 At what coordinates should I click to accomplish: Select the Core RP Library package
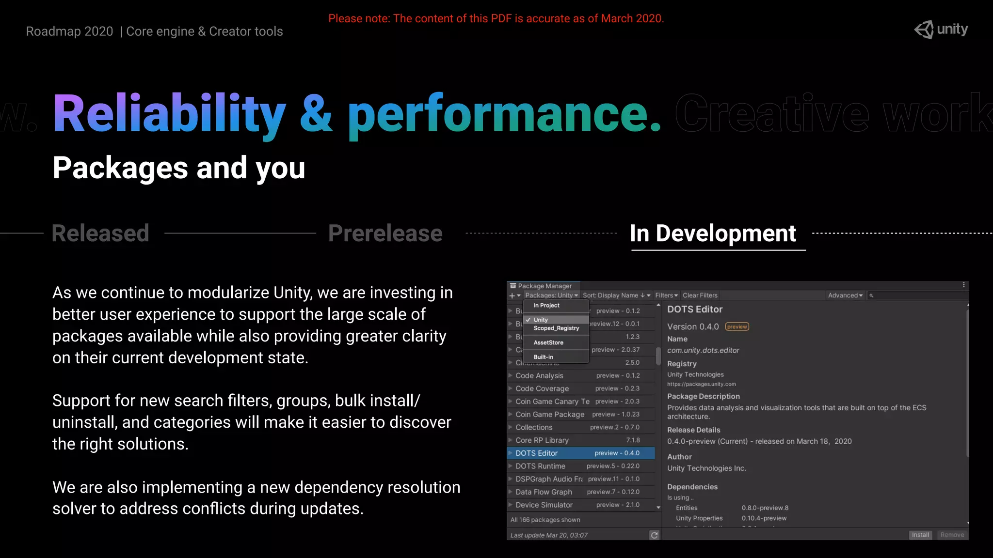tap(580, 440)
